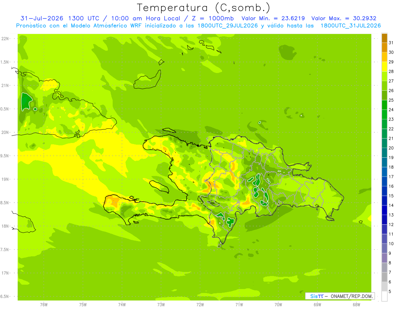Viewport: 400px width, 309px height.
Task: Pick the dark orange legend band above 31
Action: point(384,38)
